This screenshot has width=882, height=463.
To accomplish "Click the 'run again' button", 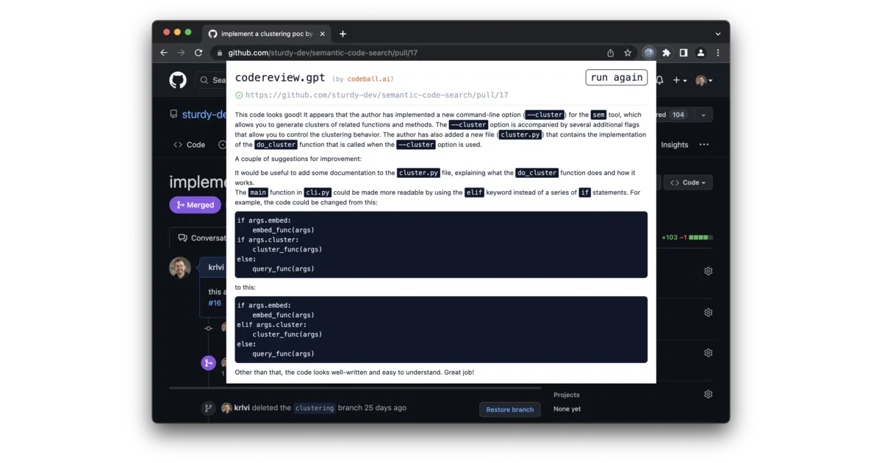I will click(617, 78).
